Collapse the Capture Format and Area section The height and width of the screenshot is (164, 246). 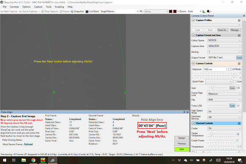point(193,35)
